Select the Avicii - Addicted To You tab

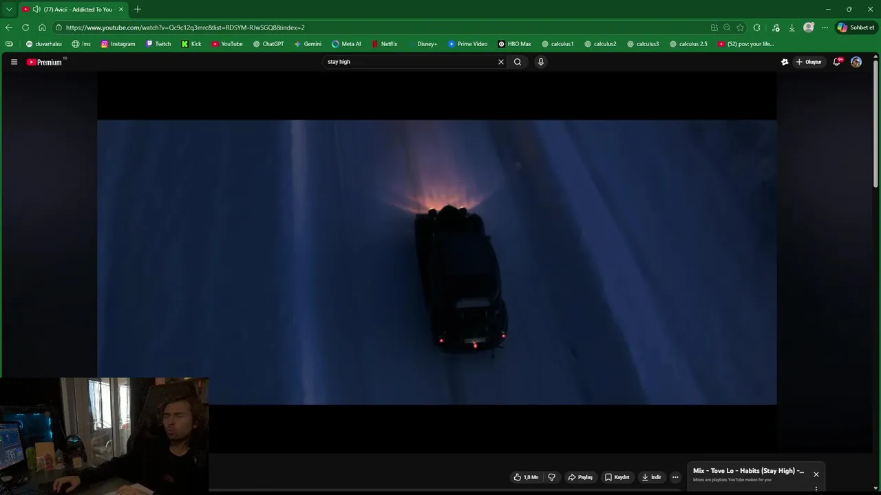click(x=72, y=10)
